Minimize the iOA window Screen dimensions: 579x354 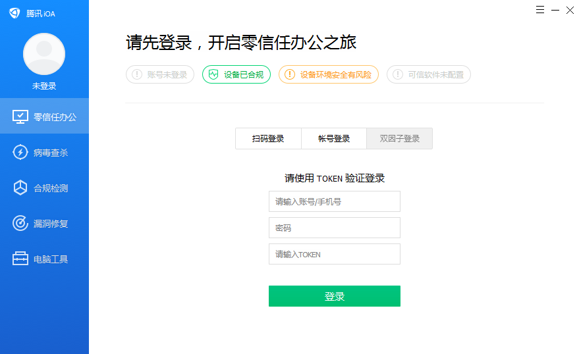coord(555,11)
